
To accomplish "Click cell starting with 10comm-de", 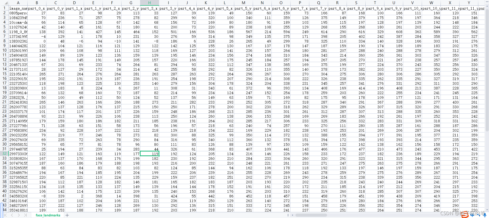I will coord(18,22).
